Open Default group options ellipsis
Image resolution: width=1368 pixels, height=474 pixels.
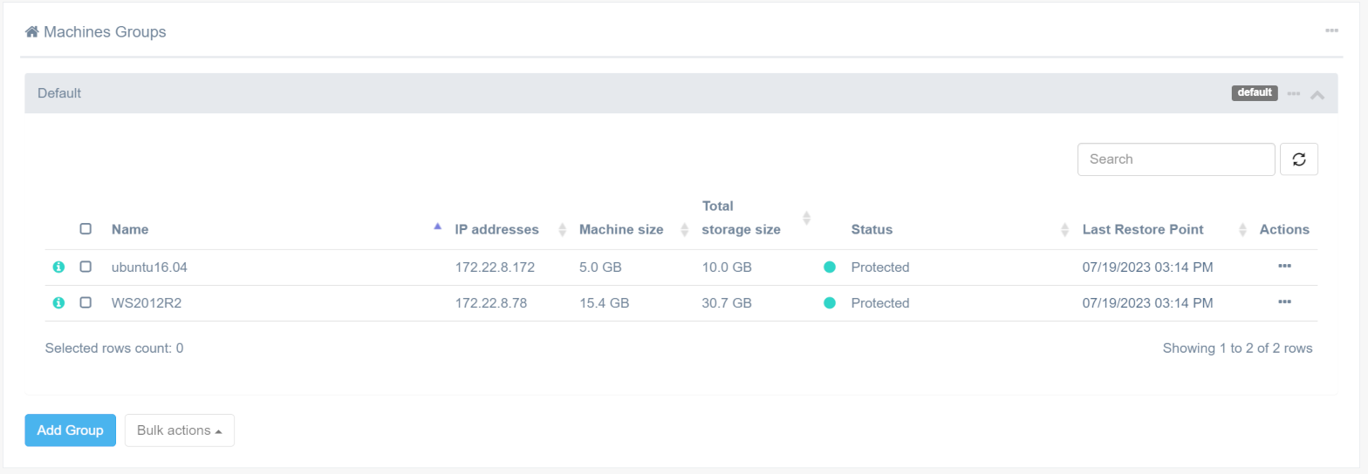pos(1294,93)
